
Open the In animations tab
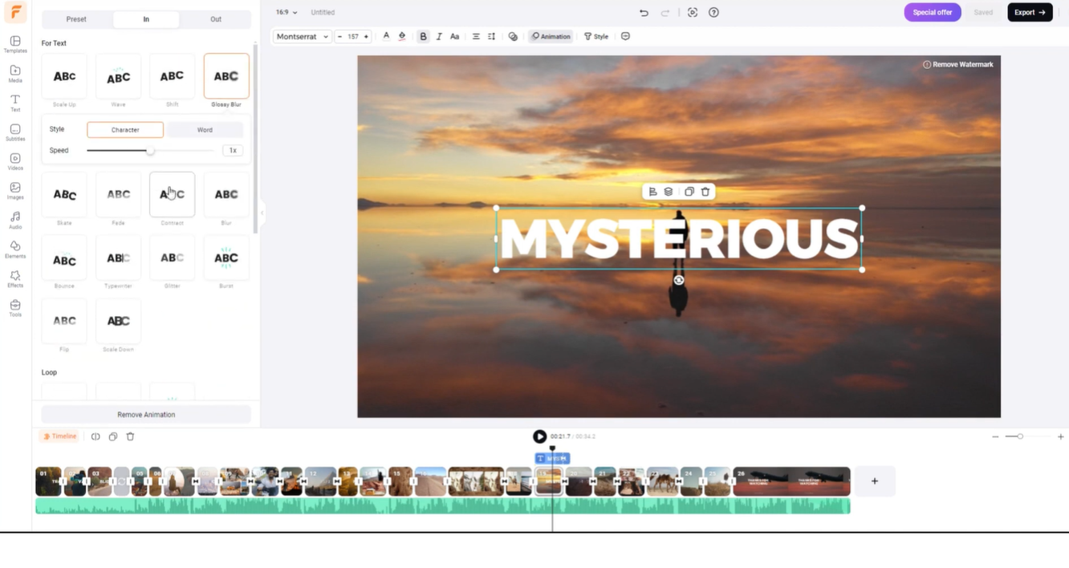tap(146, 18)
